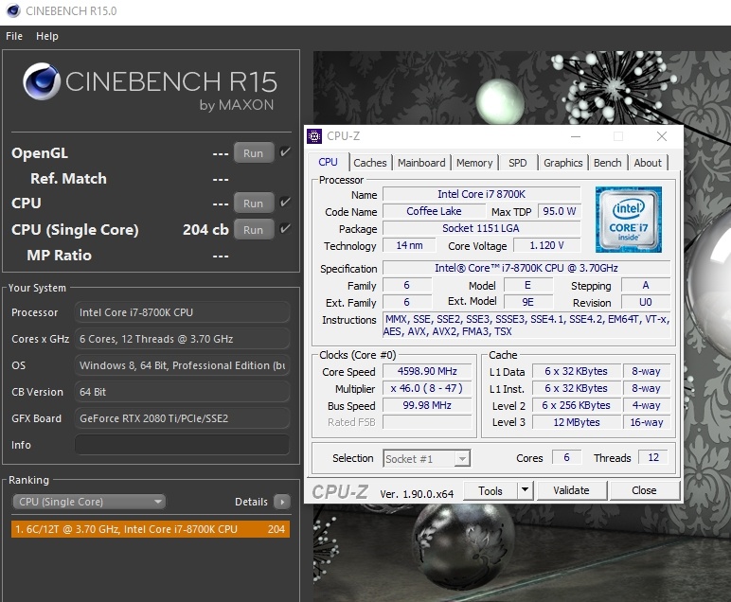731x602 pixels.
Task: Toggle the CPU (Single Core) test checkmark
Action: click(x=285, y=229)
